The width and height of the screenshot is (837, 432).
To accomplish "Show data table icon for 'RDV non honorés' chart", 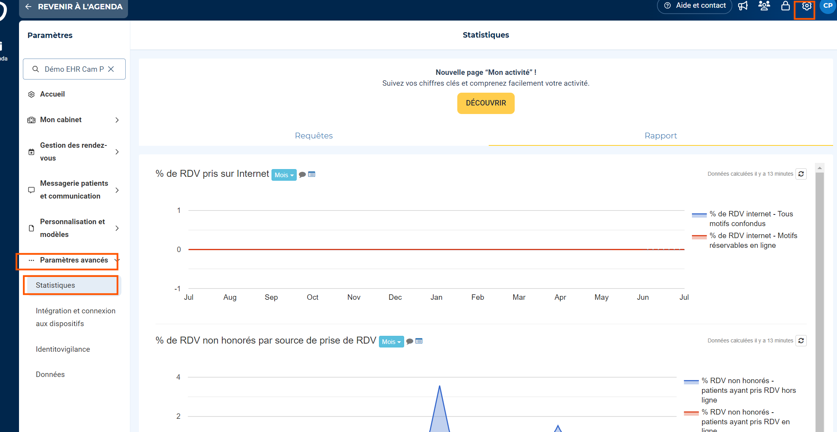I will point(419,341).
